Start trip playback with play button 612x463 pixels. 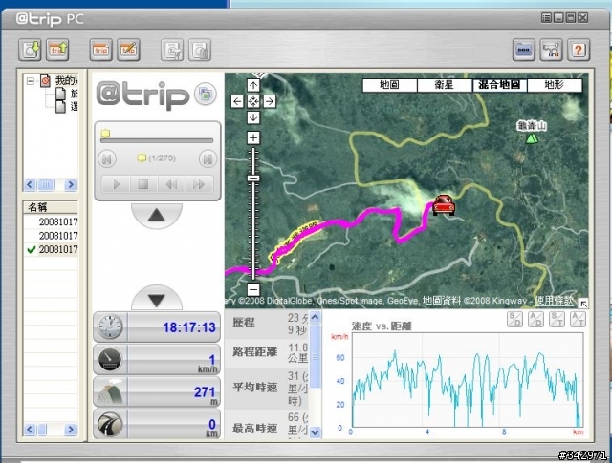[116, 184]
